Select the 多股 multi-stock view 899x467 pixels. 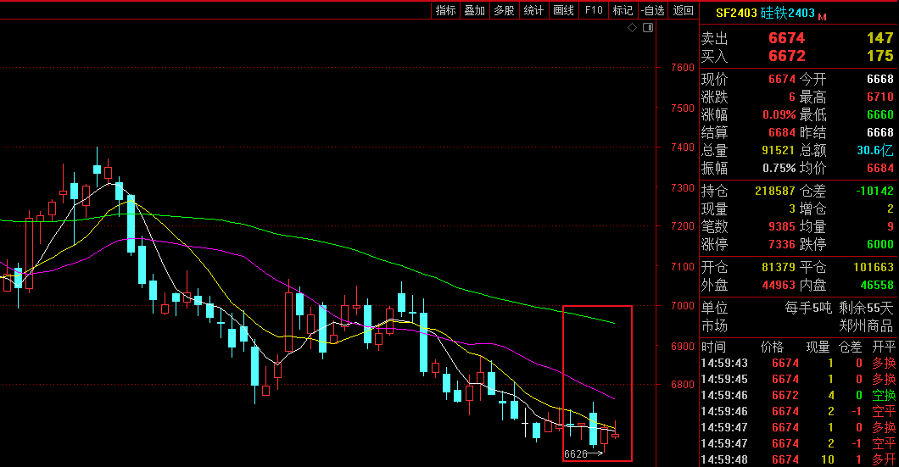coord(504,10)
